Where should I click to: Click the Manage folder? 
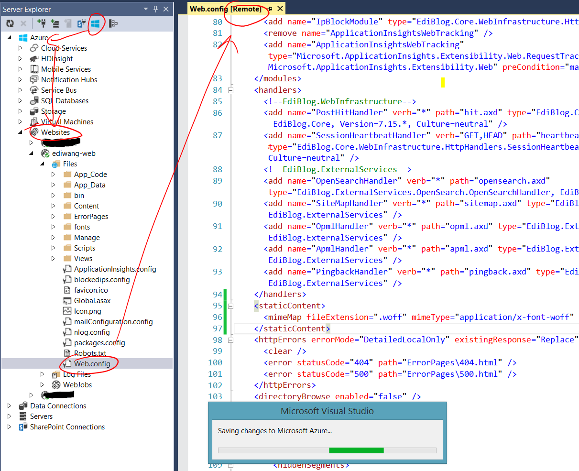coord(87,237)
